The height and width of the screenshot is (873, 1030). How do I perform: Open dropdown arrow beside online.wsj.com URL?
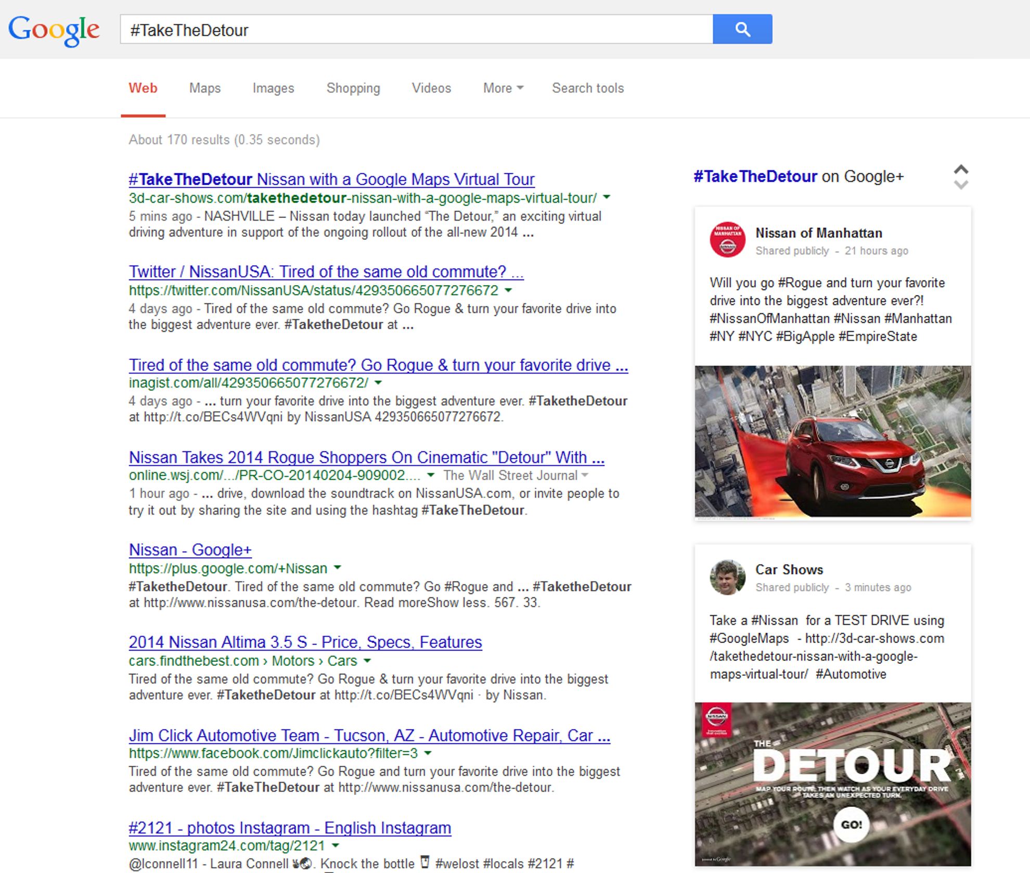[x=431, y=476]
